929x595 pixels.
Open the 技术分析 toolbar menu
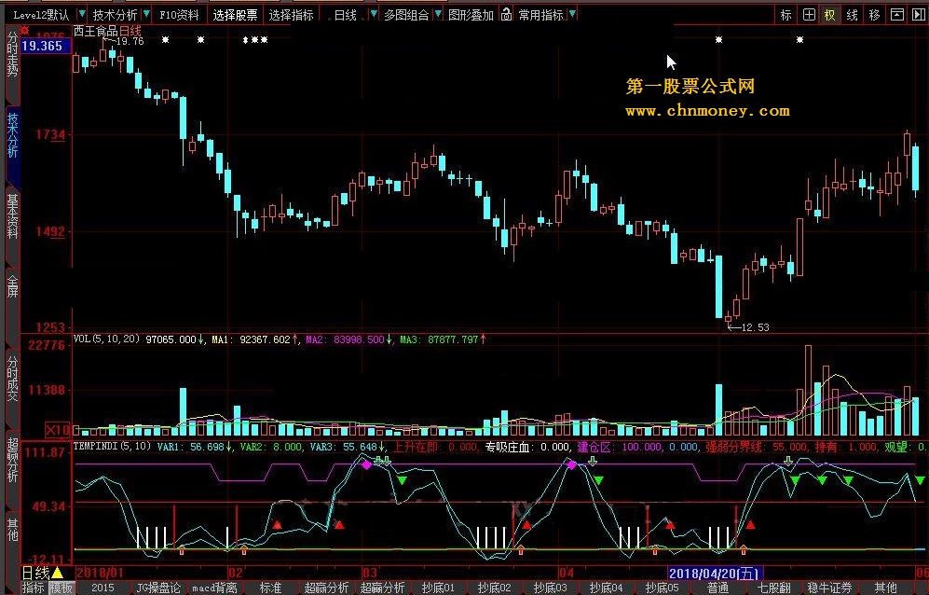point(115,15)
